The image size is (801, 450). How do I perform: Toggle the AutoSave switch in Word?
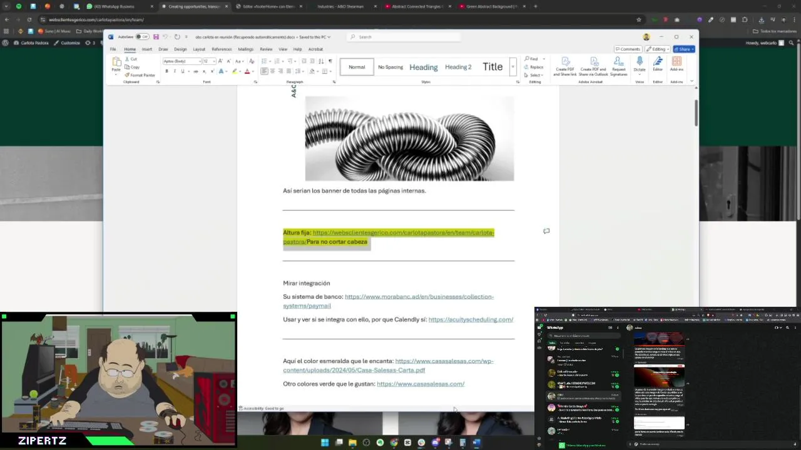tap(142, 37)
